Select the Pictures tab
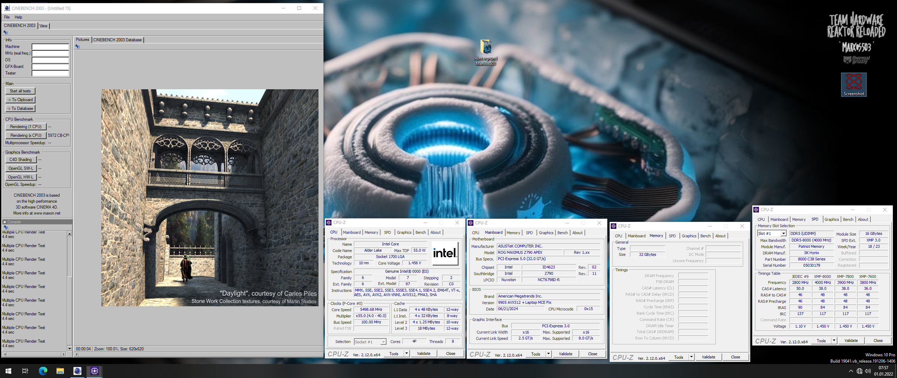Image resolution: width=897 pixels, height=378 pixels. 83,40
